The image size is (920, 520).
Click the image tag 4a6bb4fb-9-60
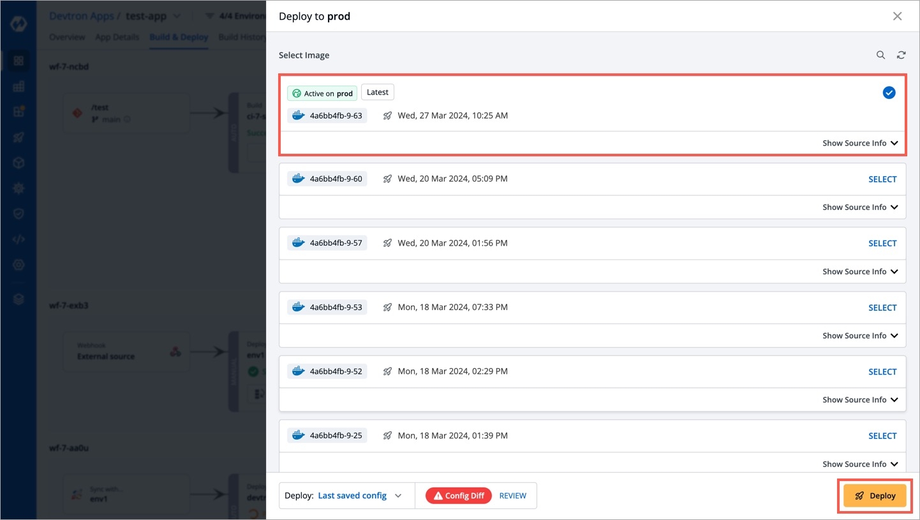click(327, 179)
